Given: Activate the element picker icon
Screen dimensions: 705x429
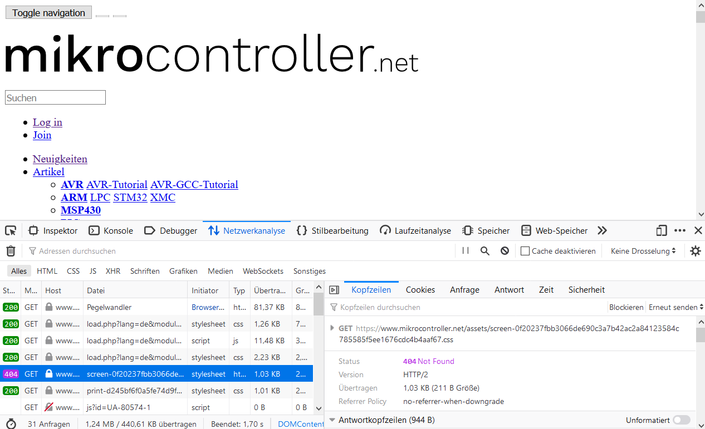Looking at the screenshot, I should tap(11, 230).
